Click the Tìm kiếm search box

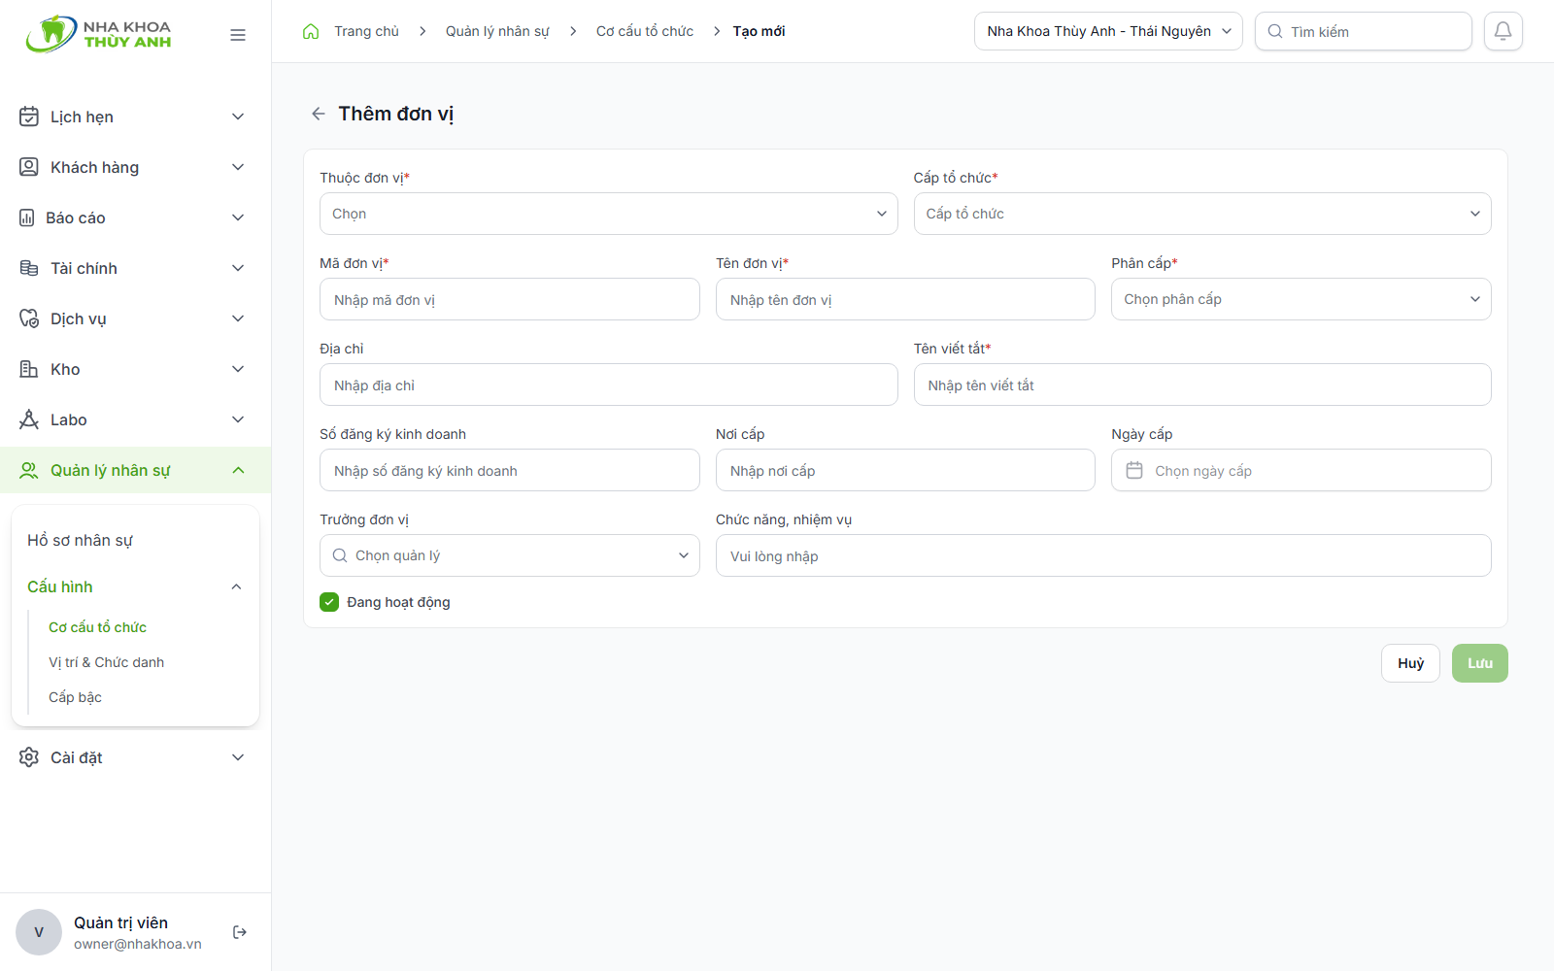pos(1364,31)
